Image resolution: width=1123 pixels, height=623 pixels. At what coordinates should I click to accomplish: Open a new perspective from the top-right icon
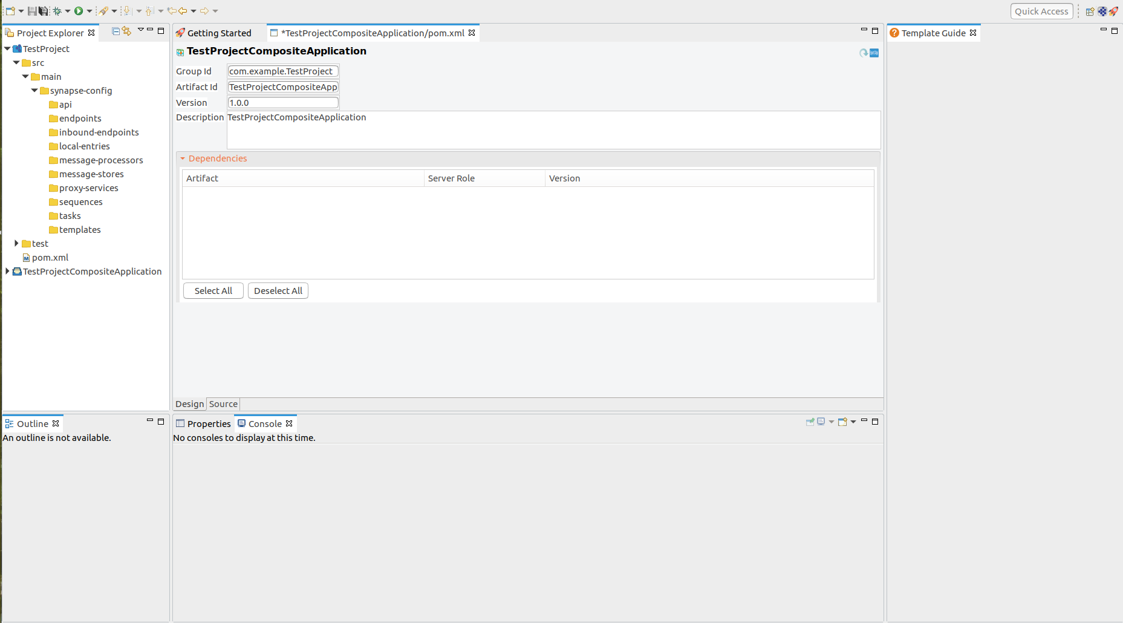point(1089,11)
